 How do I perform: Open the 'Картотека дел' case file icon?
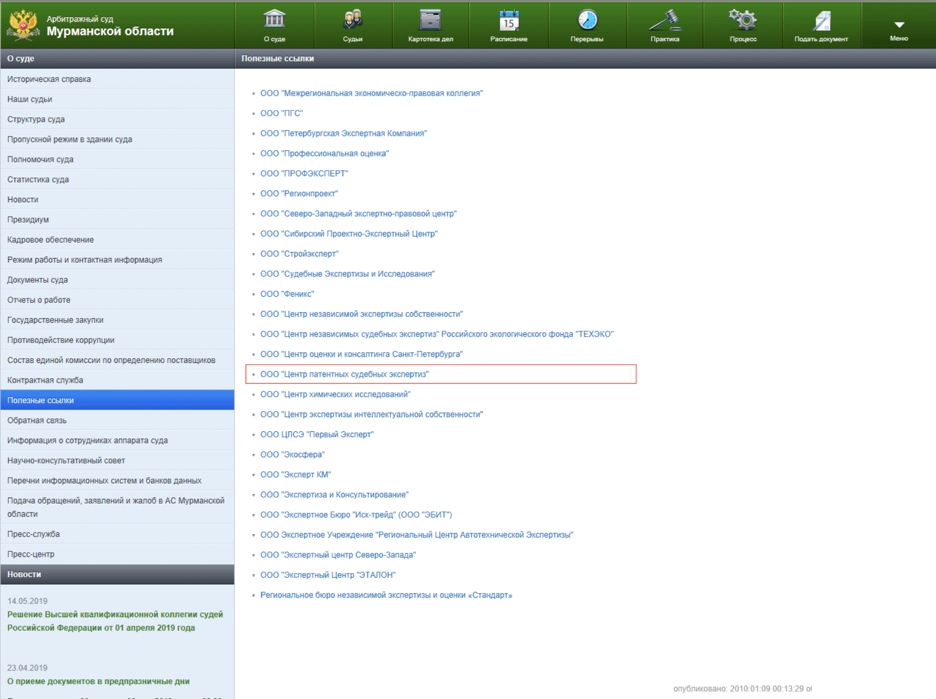430,20
